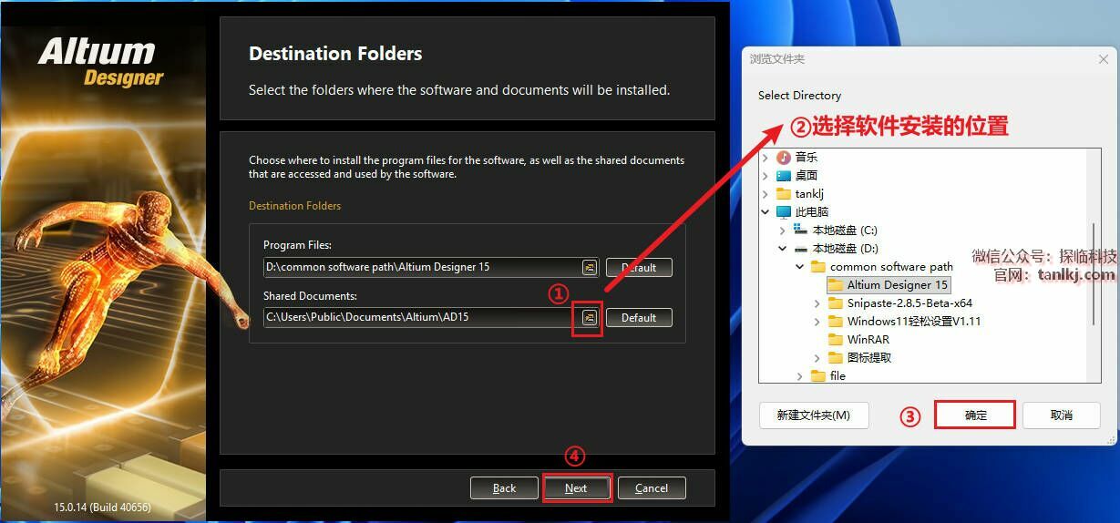Click Default button for Shared Documents

click(x=639, y=317)
